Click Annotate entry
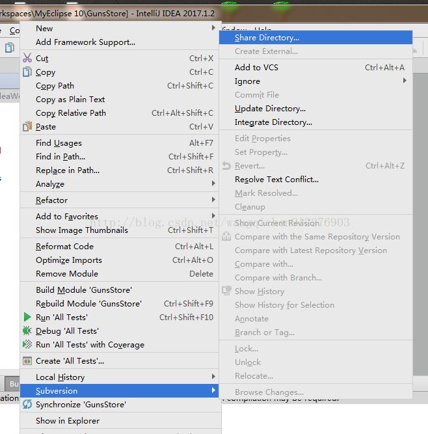 tap(315, 319)
